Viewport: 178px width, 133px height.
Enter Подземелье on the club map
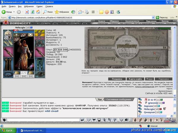(x=104, y=48)
